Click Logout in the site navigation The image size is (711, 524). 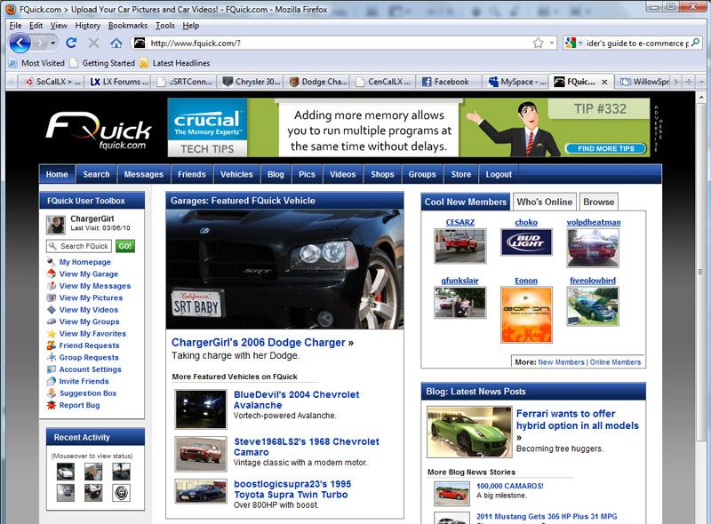(499, 174)
